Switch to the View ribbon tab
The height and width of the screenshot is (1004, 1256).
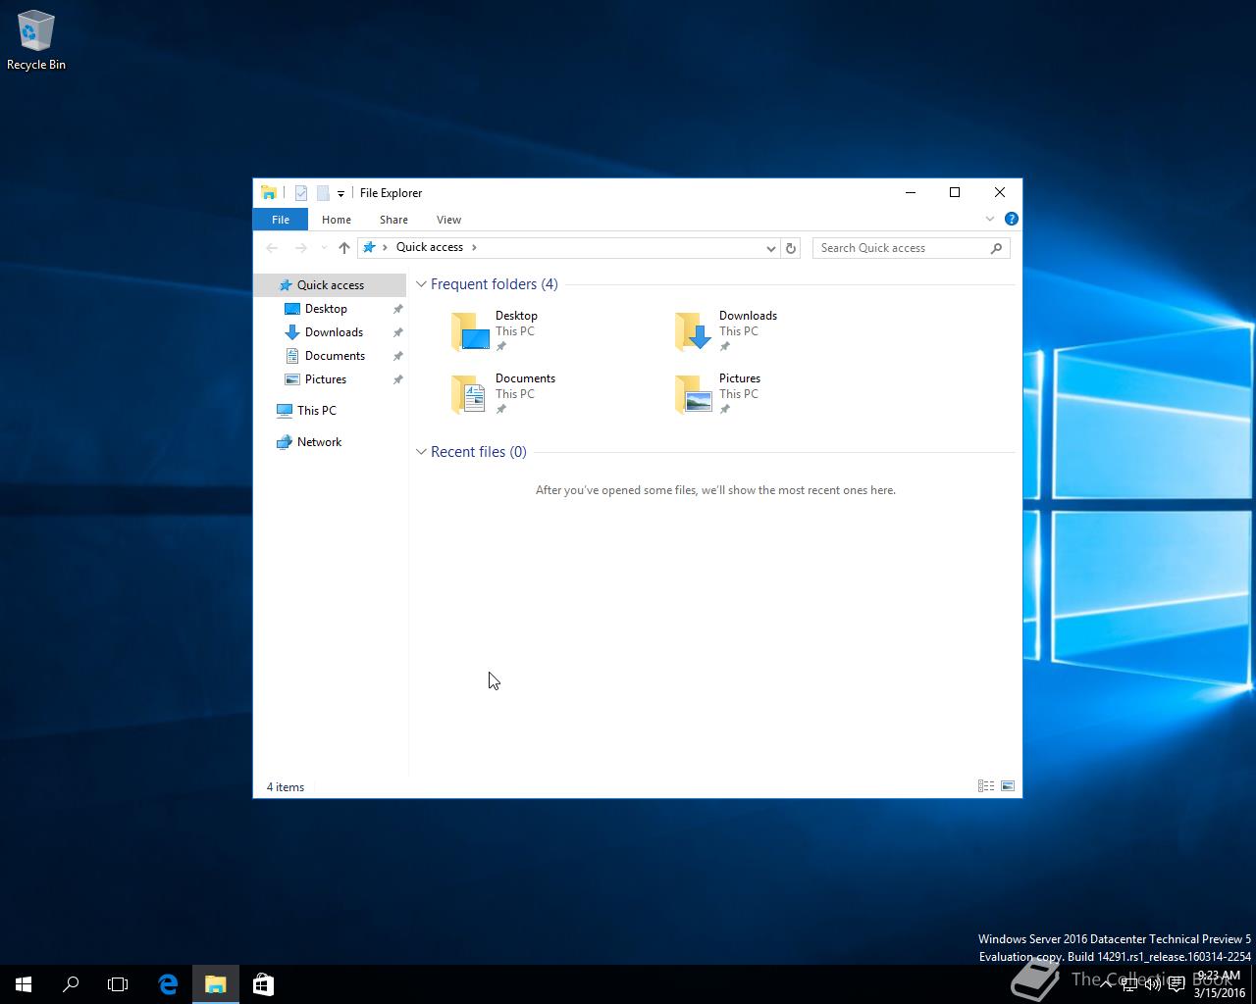point(448,220)
